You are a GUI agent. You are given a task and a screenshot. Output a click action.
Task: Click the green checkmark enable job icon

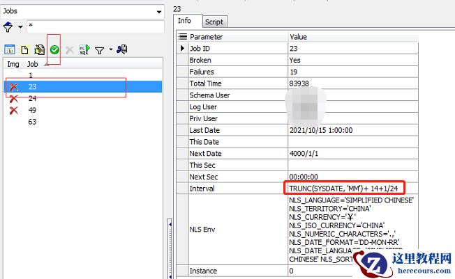54,50
